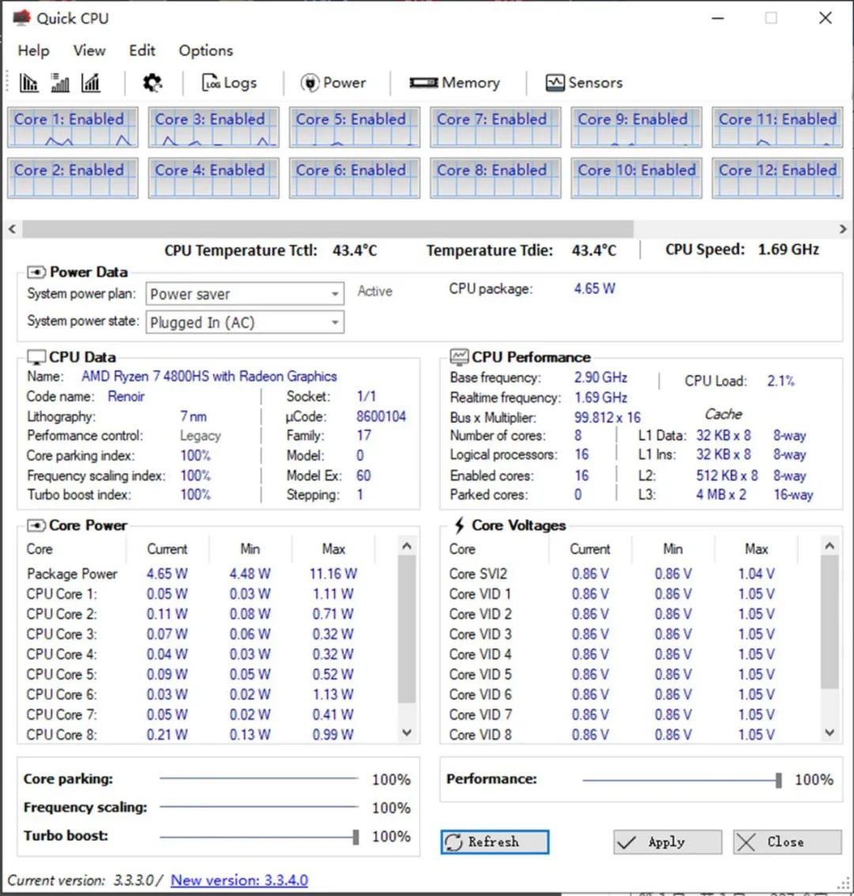Open the second chart toolbar icon
Viewport: 854px width, 896px height.
[60, 83]
